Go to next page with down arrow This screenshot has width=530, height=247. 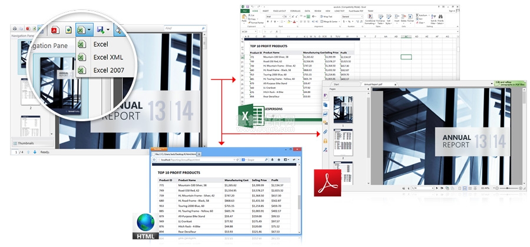coord(35,152)
